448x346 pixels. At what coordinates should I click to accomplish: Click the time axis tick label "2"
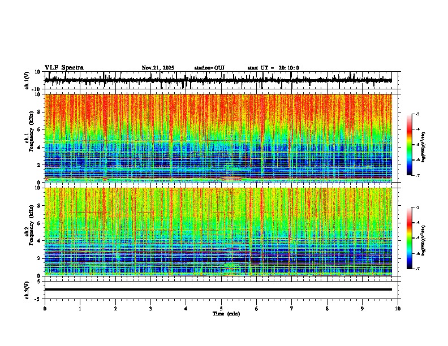click(x=115, y=309)
